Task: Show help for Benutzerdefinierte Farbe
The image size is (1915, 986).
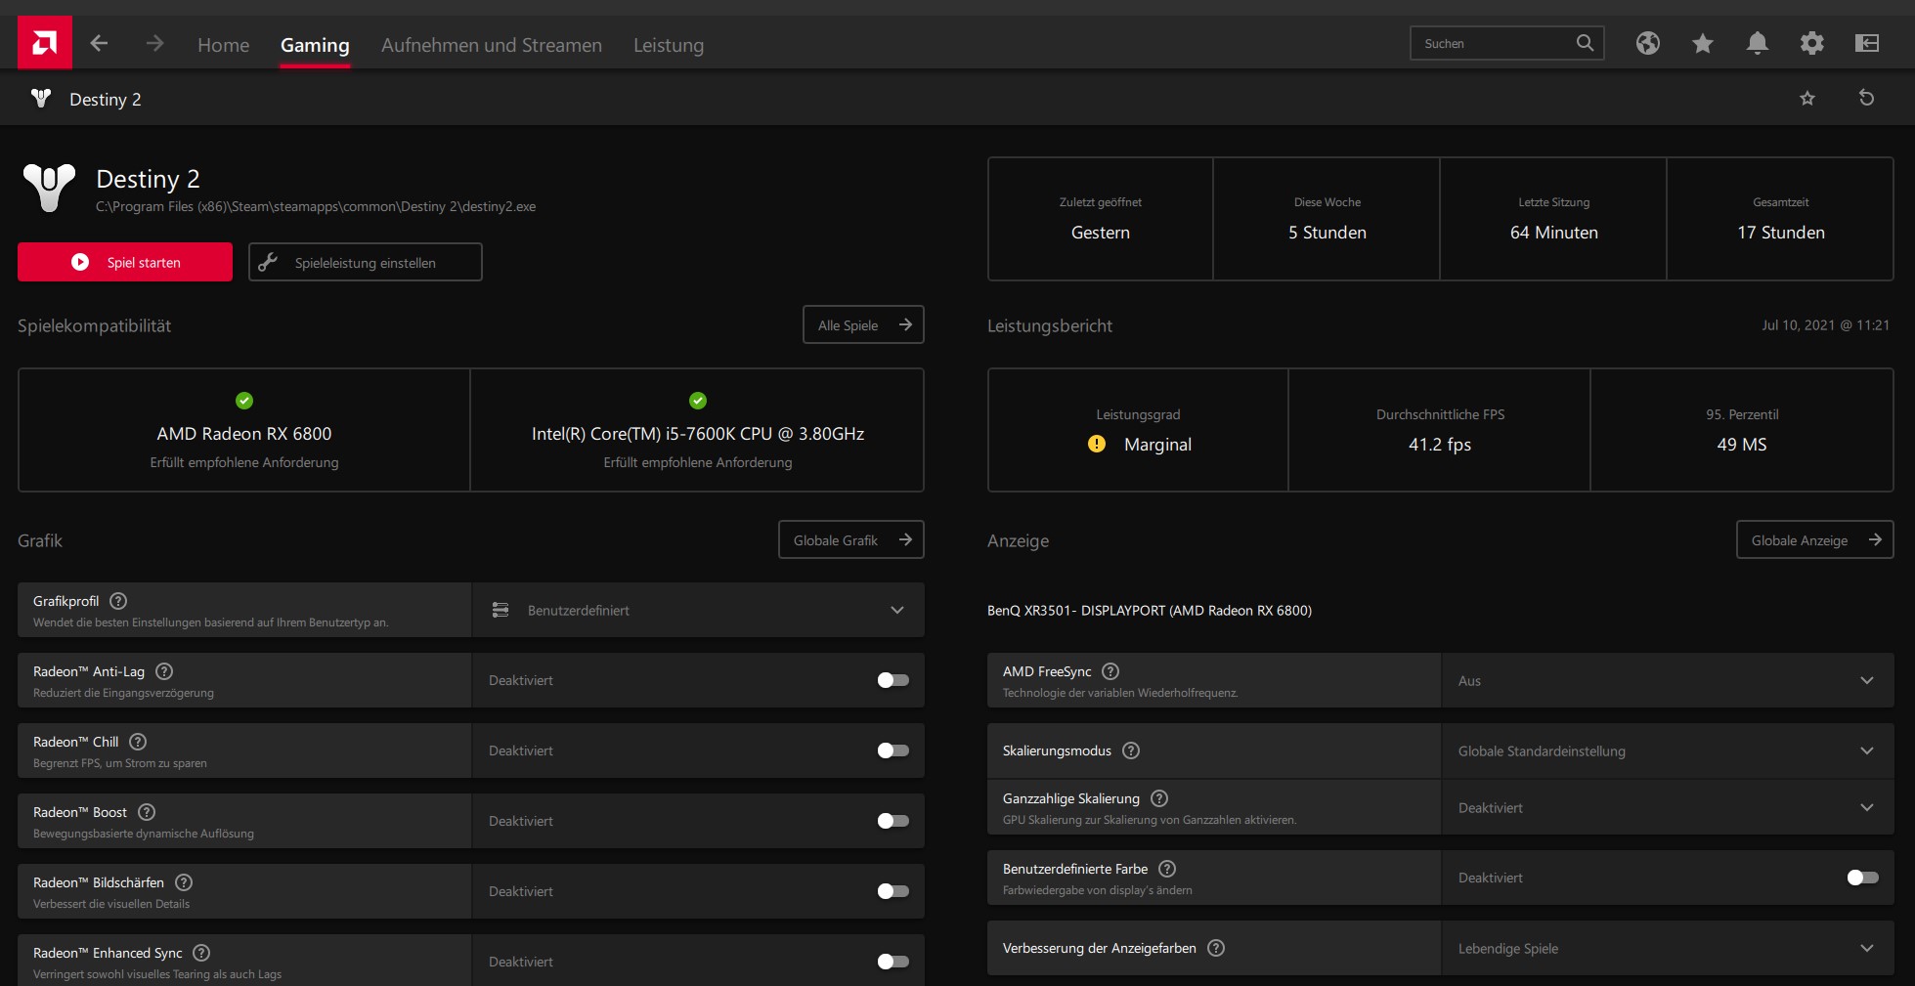Action: 1167,869
